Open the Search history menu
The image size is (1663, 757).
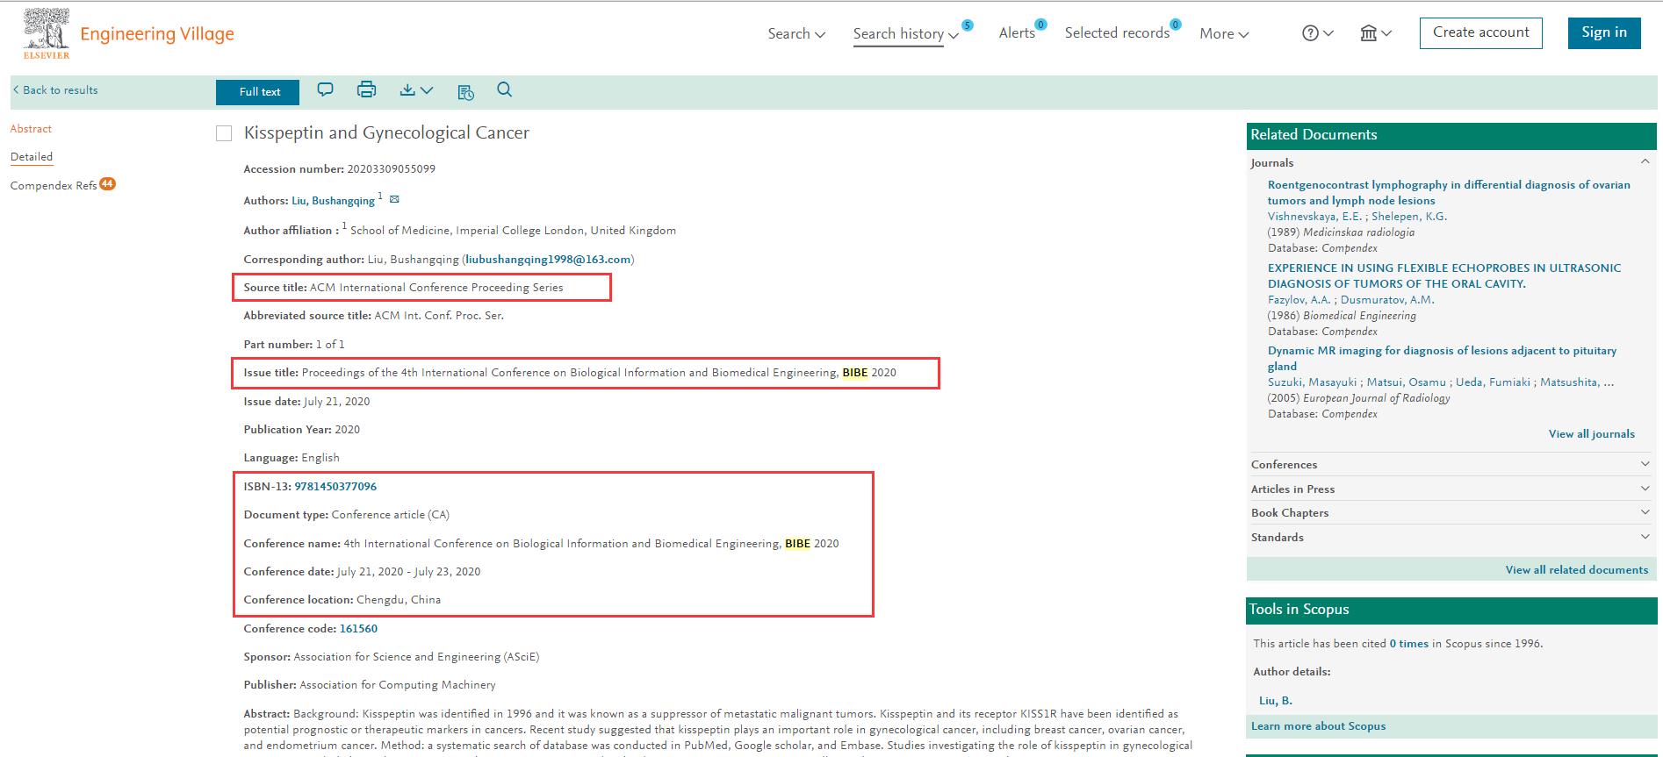point(906,33)
